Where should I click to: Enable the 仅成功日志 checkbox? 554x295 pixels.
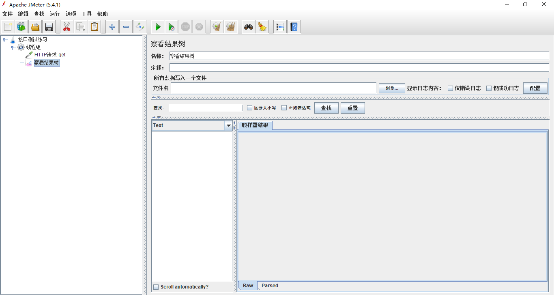pos(489,88)
